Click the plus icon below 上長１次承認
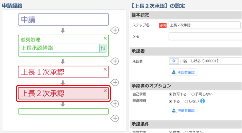Screen dimensions: 242x133 115,82
